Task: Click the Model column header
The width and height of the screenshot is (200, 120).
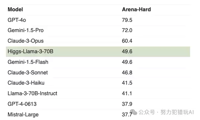Action: coord(15,9)
